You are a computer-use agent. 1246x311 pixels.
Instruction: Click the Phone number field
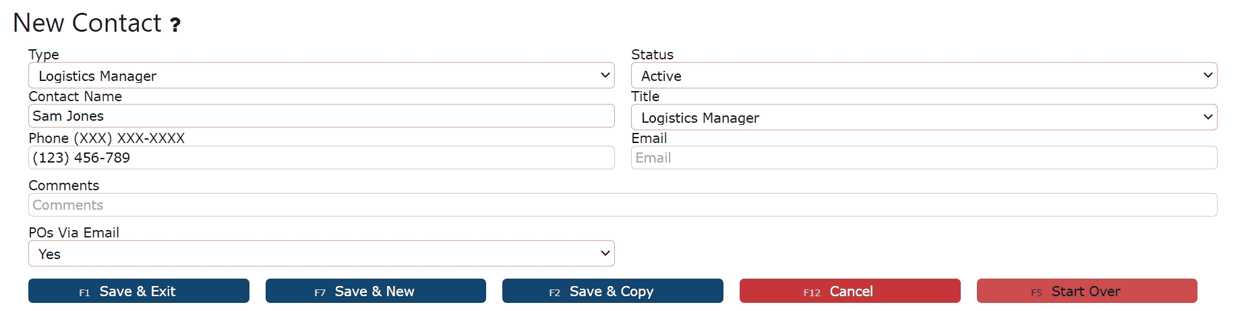point(321,158)
